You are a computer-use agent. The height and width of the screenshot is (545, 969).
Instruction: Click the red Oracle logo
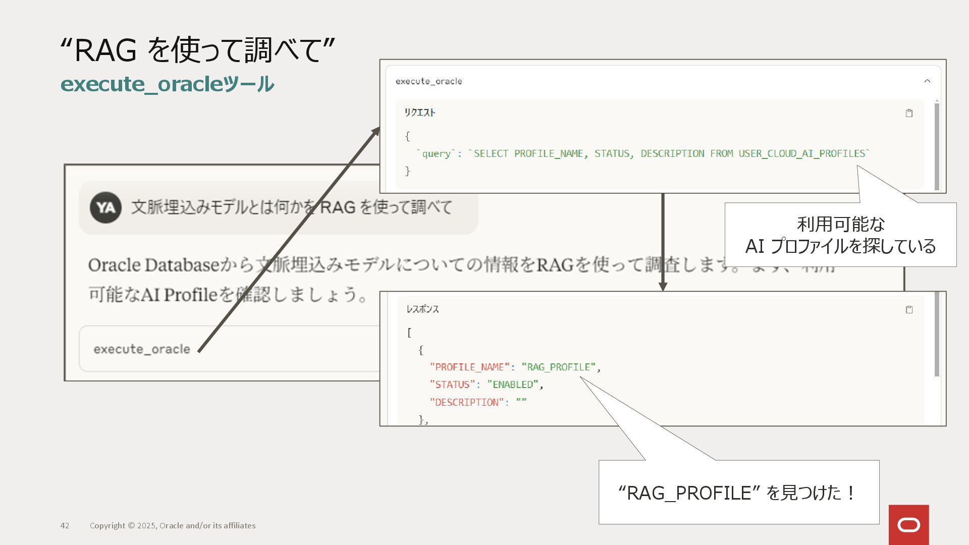tap(908, 525)
